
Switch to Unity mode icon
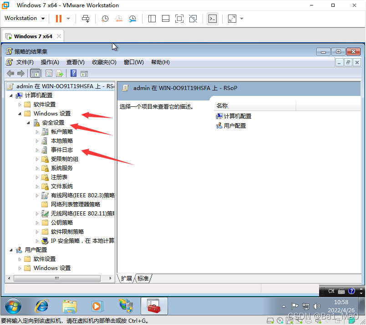click(x=193, y=19)
